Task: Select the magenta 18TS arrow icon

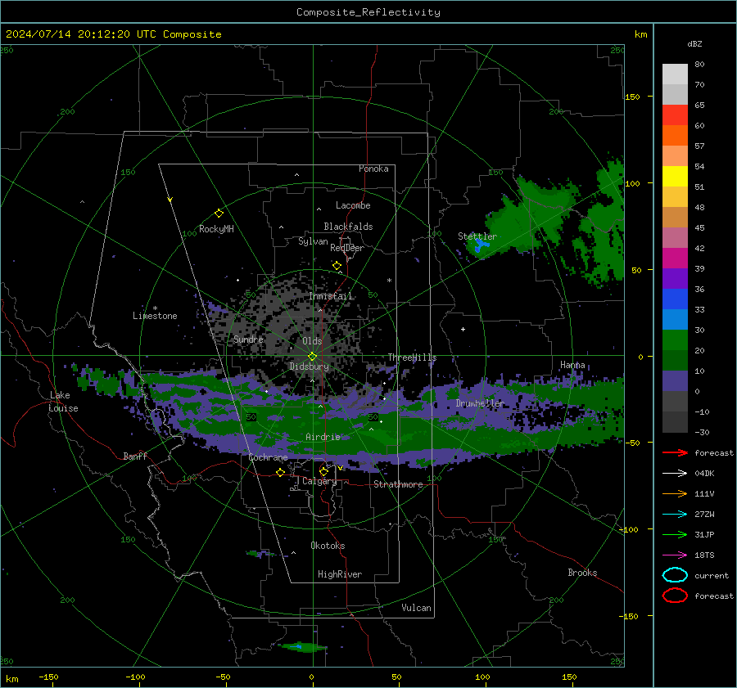Action: coord(675,555)
